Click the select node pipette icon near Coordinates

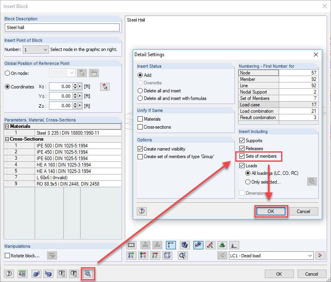pos(105,86)
